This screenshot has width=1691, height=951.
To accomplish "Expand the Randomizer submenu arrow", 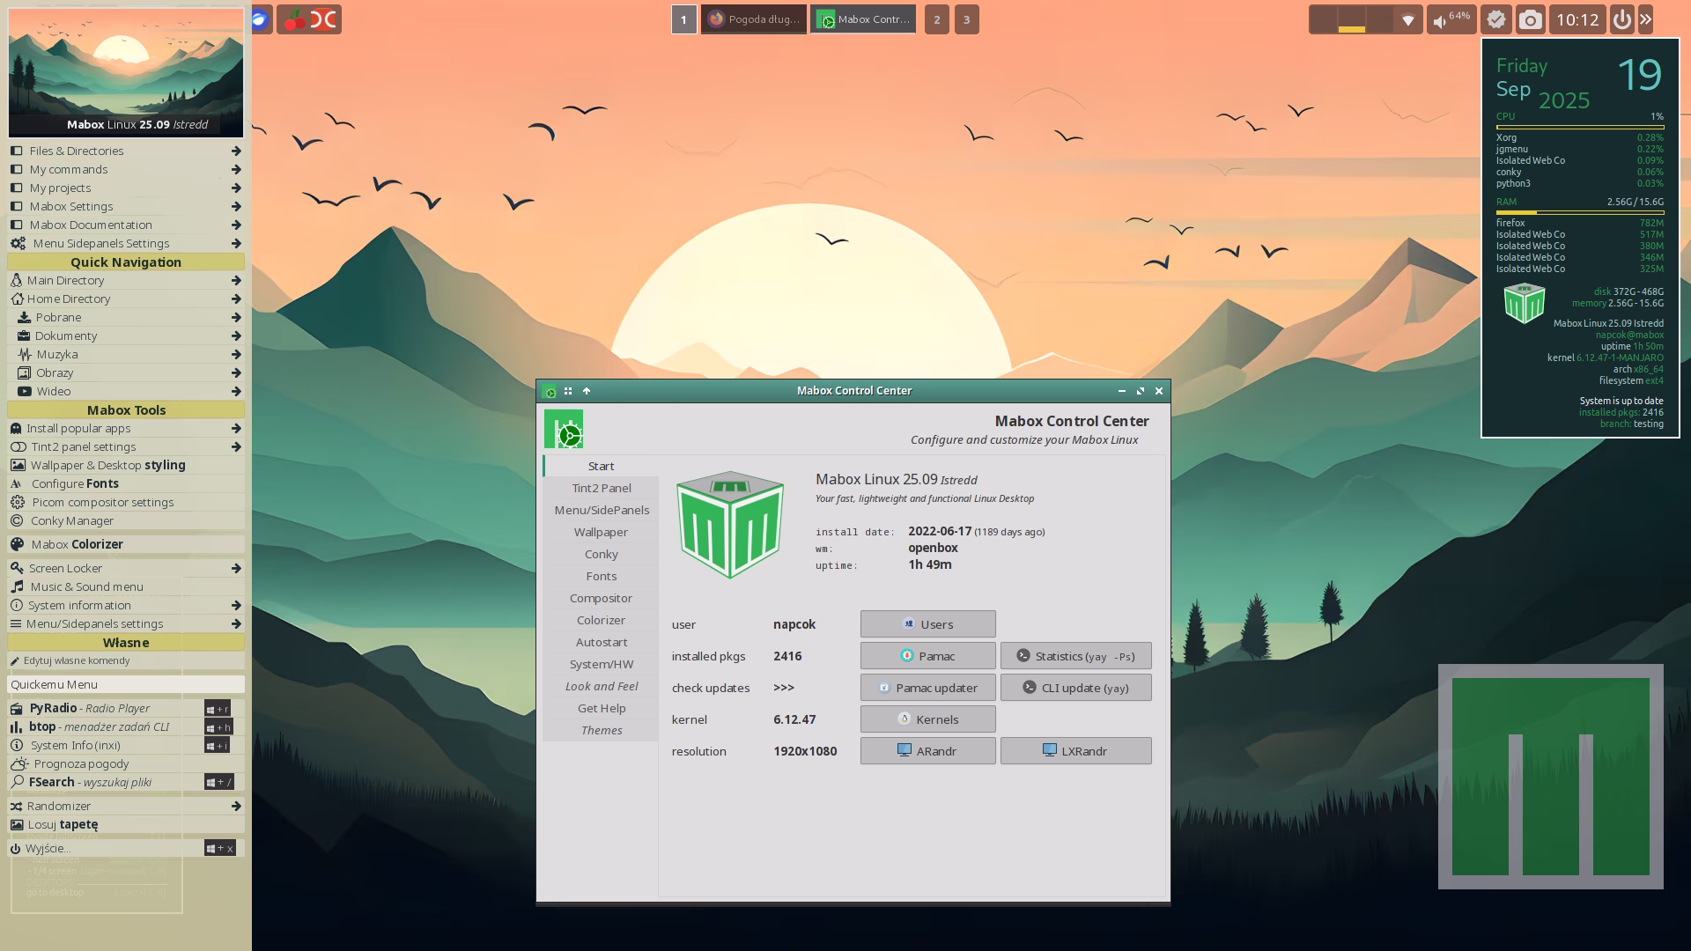I will click(x=236, y=807).
